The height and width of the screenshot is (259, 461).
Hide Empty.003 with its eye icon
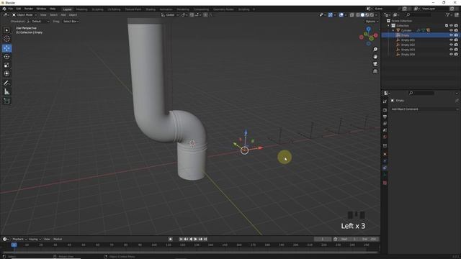click(451, 50)
